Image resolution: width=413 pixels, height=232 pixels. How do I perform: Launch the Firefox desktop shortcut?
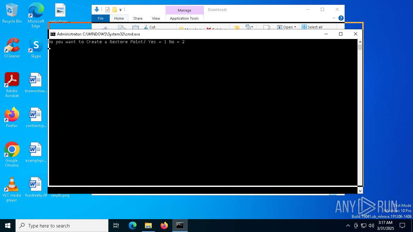coord(12,118)
